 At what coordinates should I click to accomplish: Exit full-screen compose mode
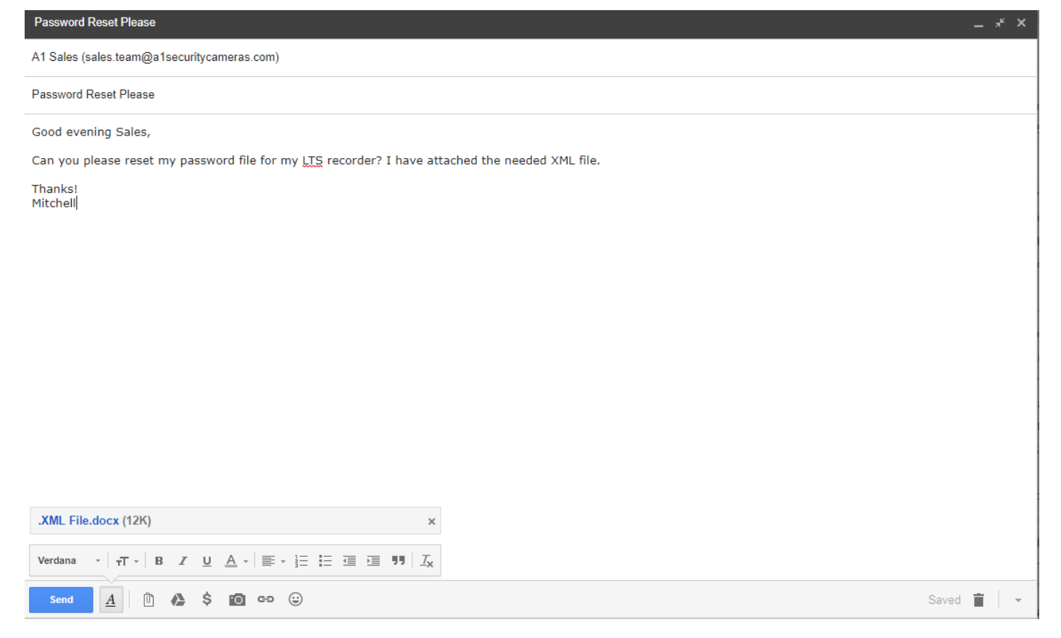pos(1000,23)
